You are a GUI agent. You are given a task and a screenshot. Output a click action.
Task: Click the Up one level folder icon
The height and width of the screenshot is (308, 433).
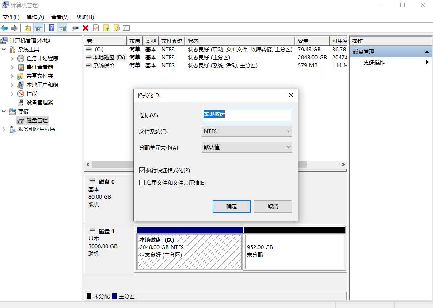point(27,28)
